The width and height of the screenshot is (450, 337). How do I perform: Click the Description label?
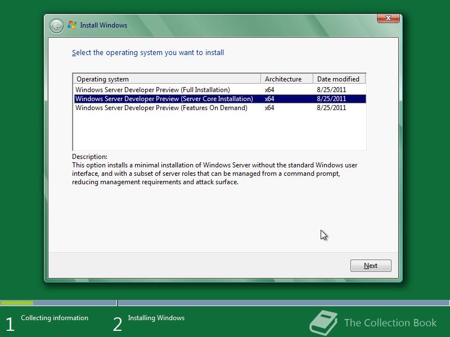tap(89, 157)
